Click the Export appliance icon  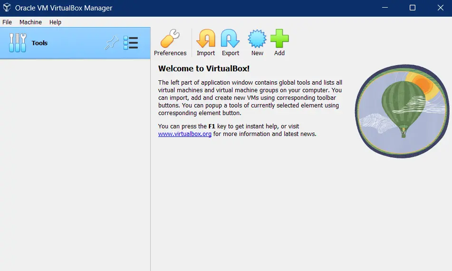point(231,39)
